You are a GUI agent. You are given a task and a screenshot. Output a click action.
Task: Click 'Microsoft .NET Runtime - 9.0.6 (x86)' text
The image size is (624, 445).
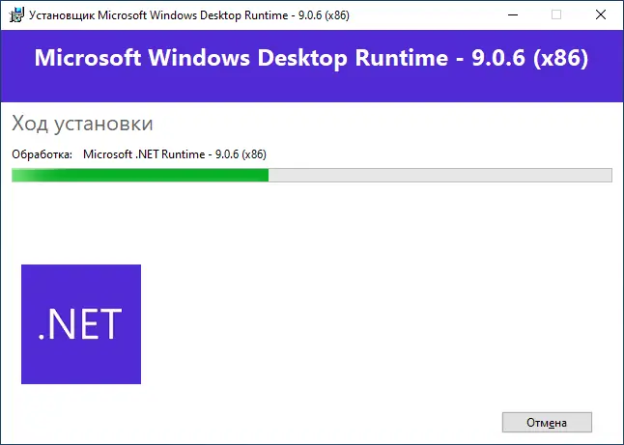click(175, 154)
